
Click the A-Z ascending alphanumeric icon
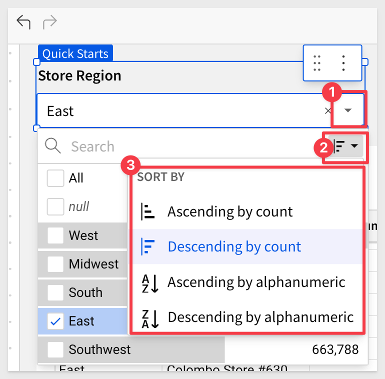pyautogui.click(x=150, y=283)
